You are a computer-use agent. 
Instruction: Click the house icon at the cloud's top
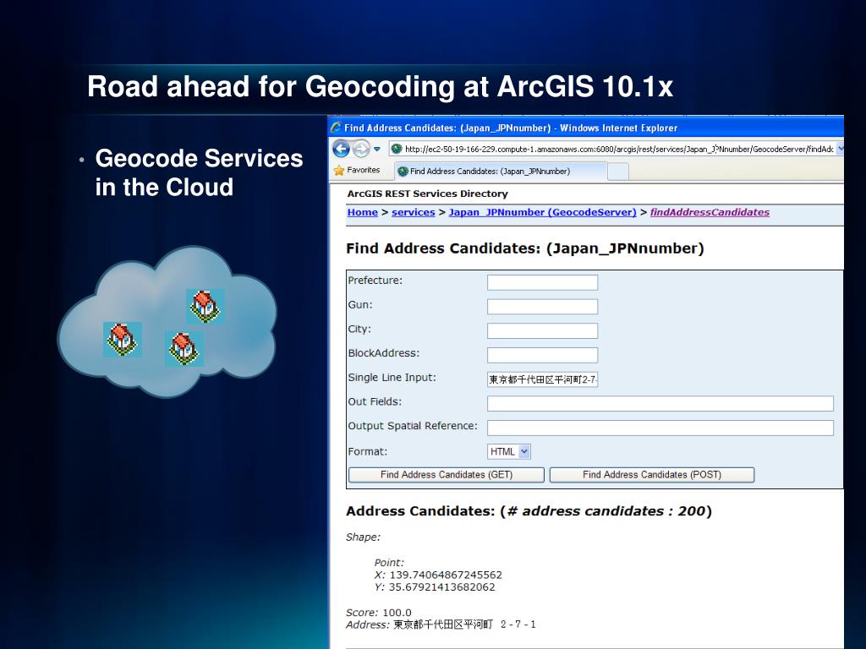[x=205, y=306]
